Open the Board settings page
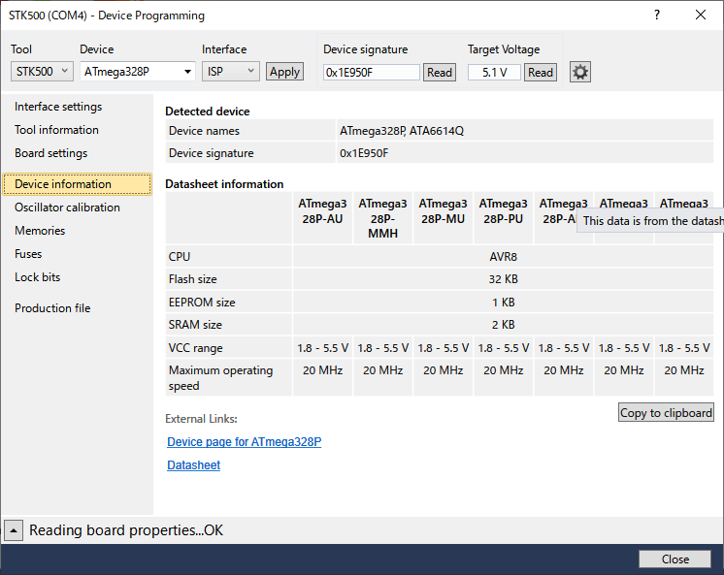Image resolution: width=724 pixels, height=575 pixels. coord(50,153)
